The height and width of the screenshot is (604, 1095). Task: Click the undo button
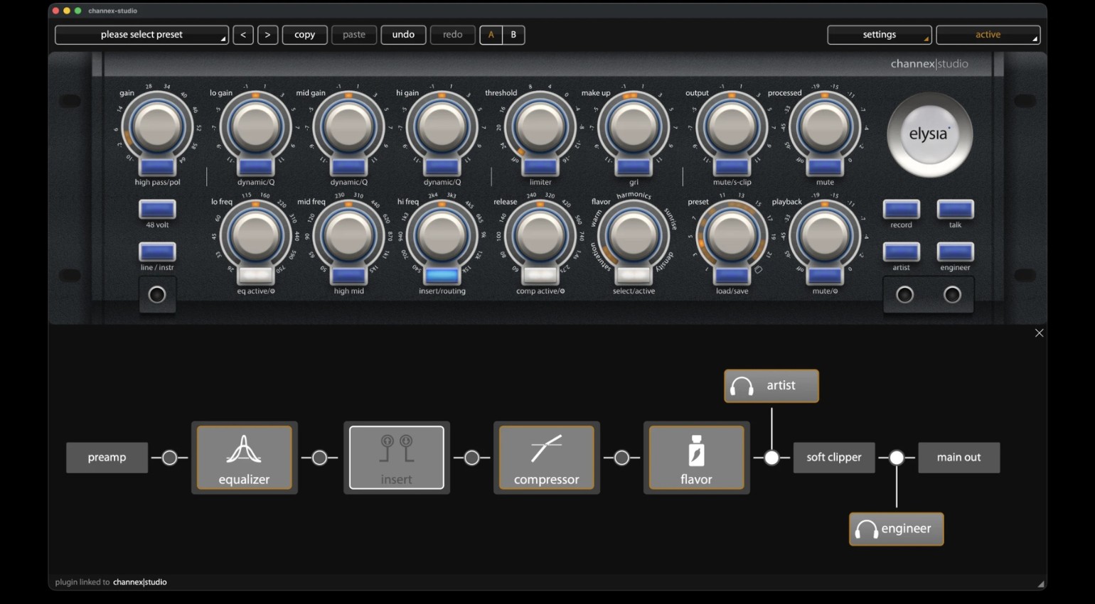[403, 35]
